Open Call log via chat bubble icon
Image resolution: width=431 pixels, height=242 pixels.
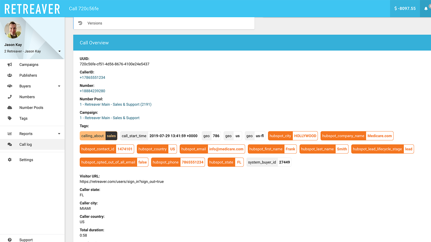tap(9, 144)
